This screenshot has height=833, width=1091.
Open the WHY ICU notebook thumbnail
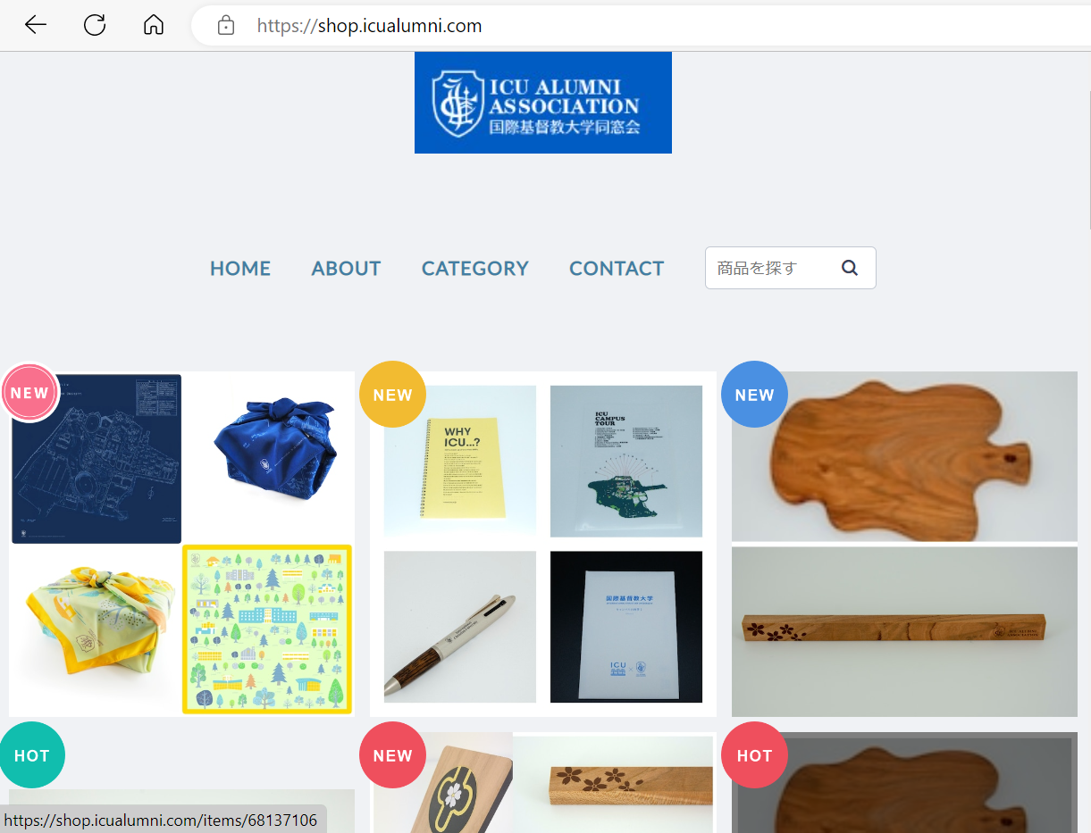tap(460, 462)
